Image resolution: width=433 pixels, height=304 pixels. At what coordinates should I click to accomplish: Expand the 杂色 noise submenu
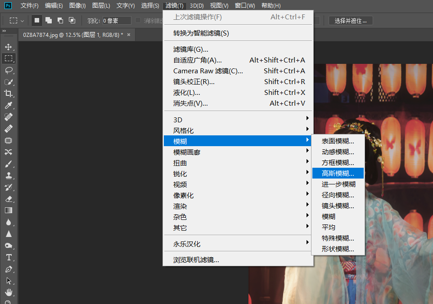[x=238, y=217]
